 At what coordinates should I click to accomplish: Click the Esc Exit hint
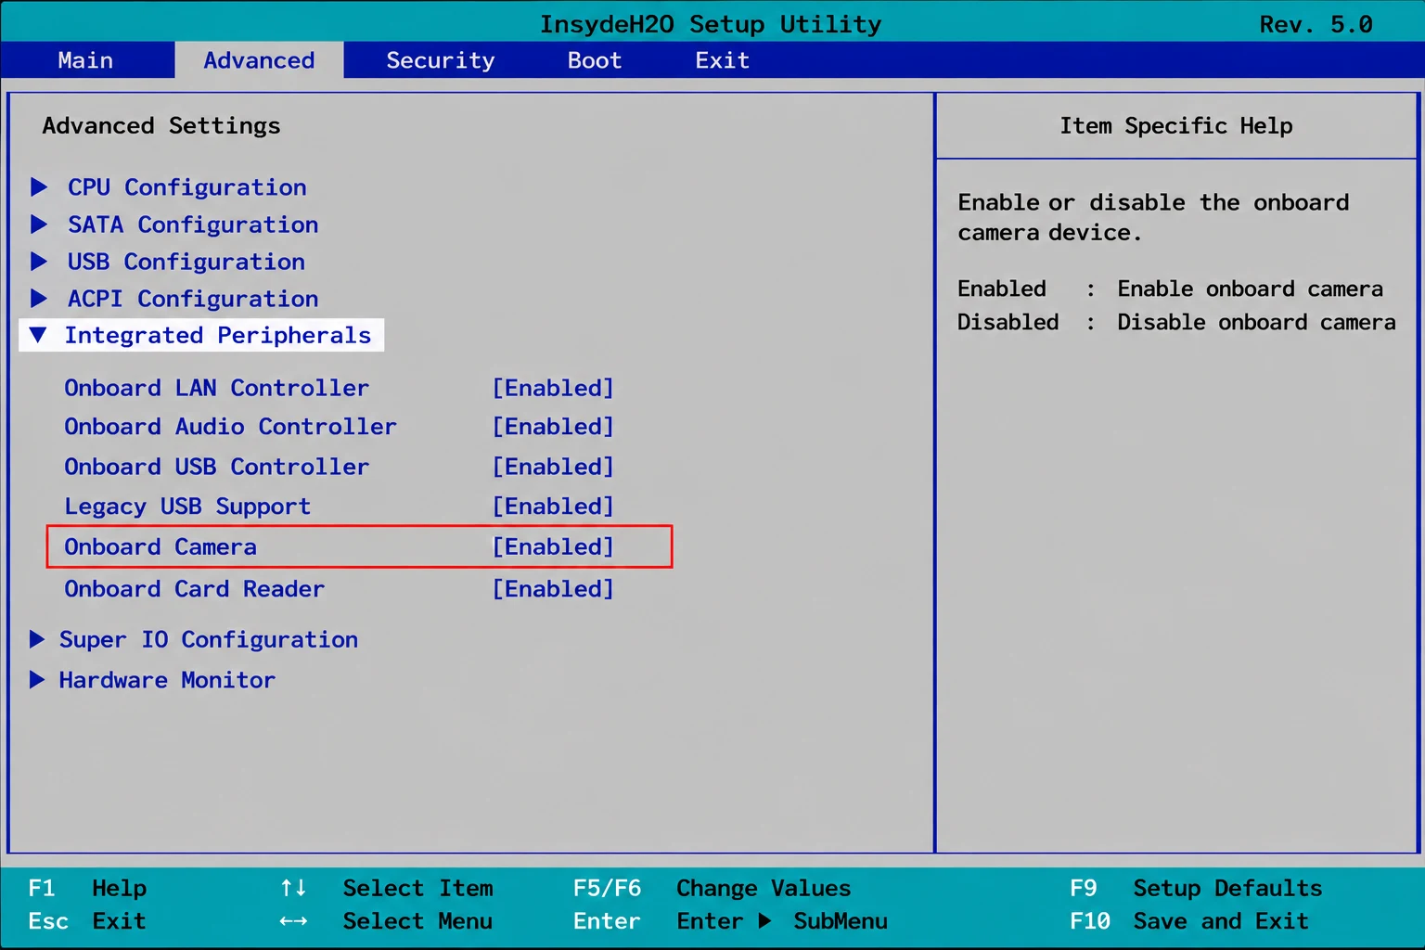pos(88,921)
